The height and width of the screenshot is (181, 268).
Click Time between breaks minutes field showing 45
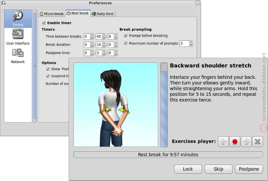(99, 36)
